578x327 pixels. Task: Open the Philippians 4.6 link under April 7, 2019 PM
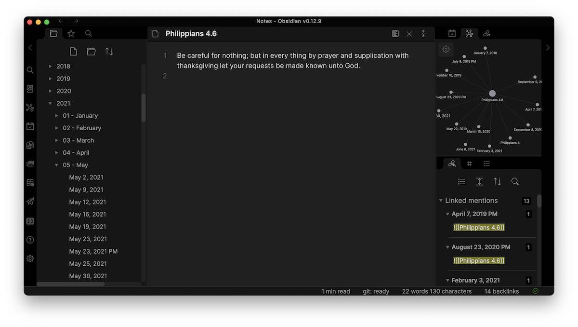479,227
